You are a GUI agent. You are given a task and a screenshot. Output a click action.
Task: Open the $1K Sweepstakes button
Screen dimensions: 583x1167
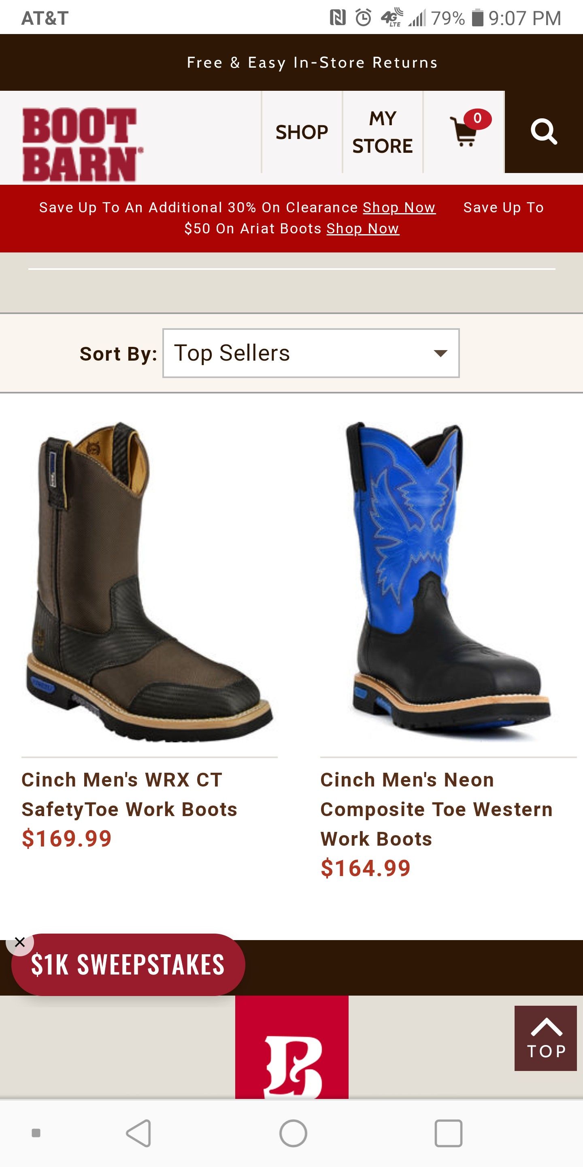tap(128, 964)
